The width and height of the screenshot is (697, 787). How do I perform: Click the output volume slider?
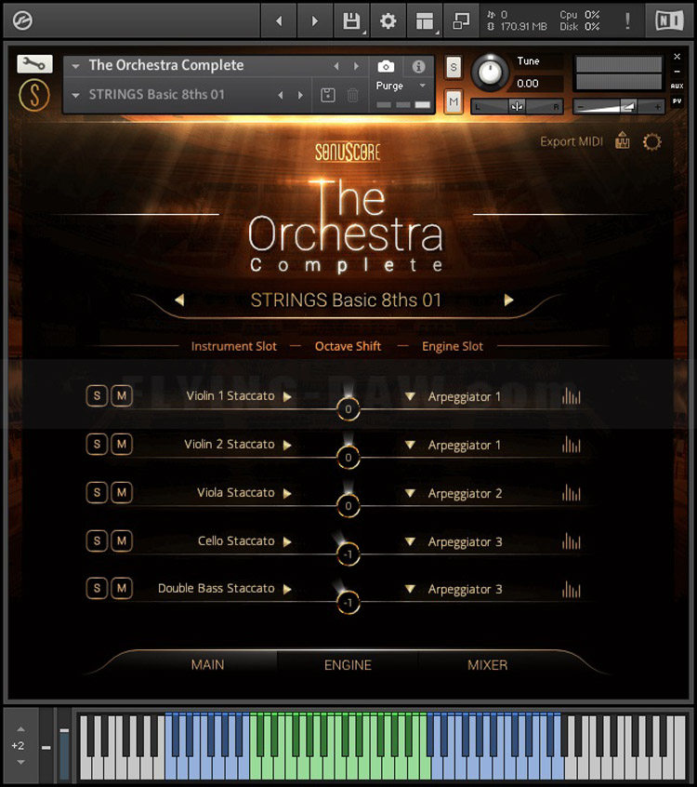pyautogui.click(x=619, y=106)
